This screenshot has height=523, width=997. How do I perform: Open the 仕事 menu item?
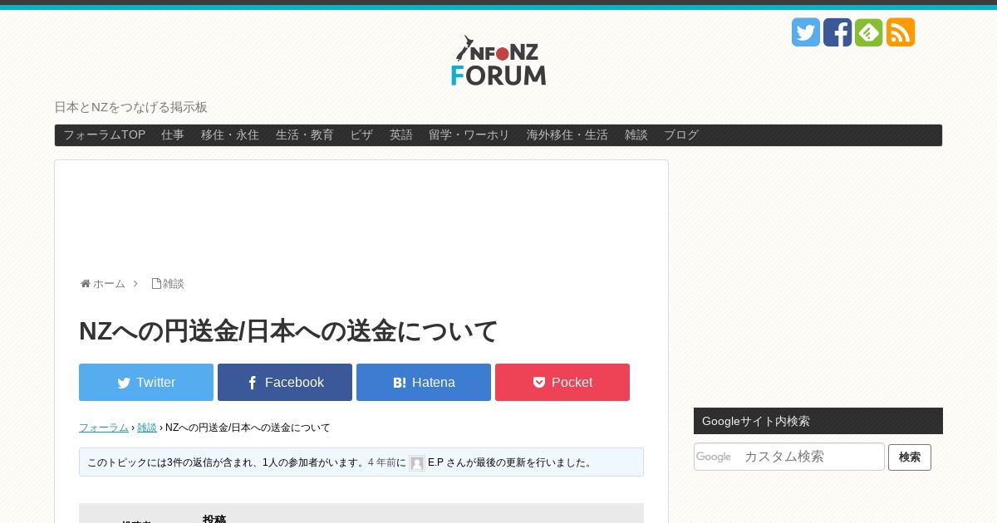click(x=173, y=135)
